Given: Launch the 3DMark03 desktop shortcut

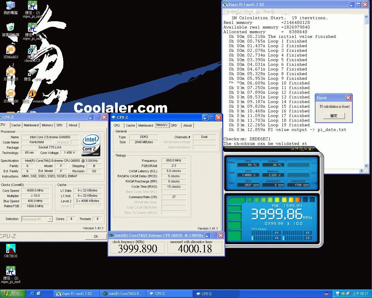Looking at the screenshot, I should pyautogui.click(x=10, y=52).
